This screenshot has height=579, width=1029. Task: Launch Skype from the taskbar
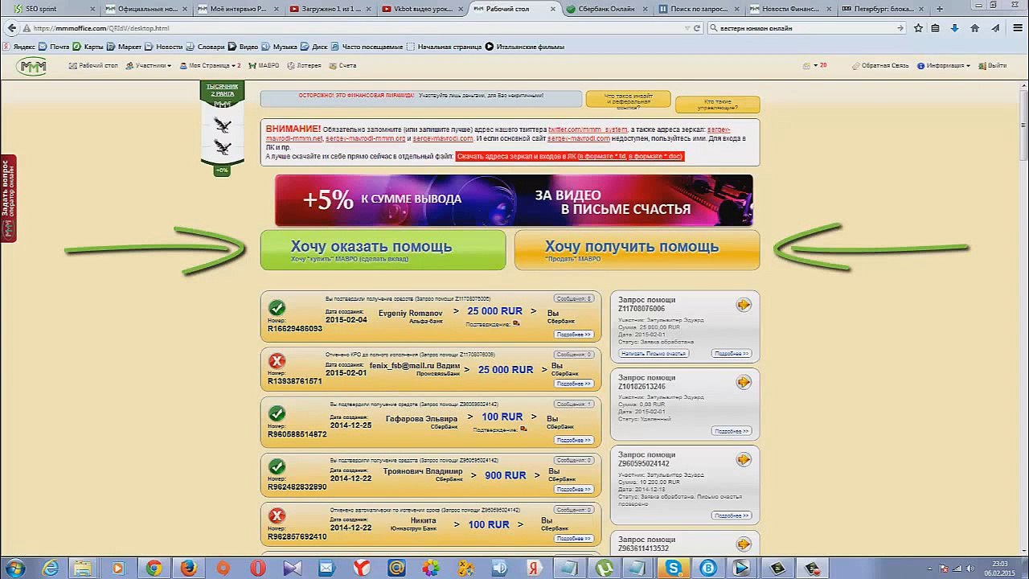click(673, 569)
